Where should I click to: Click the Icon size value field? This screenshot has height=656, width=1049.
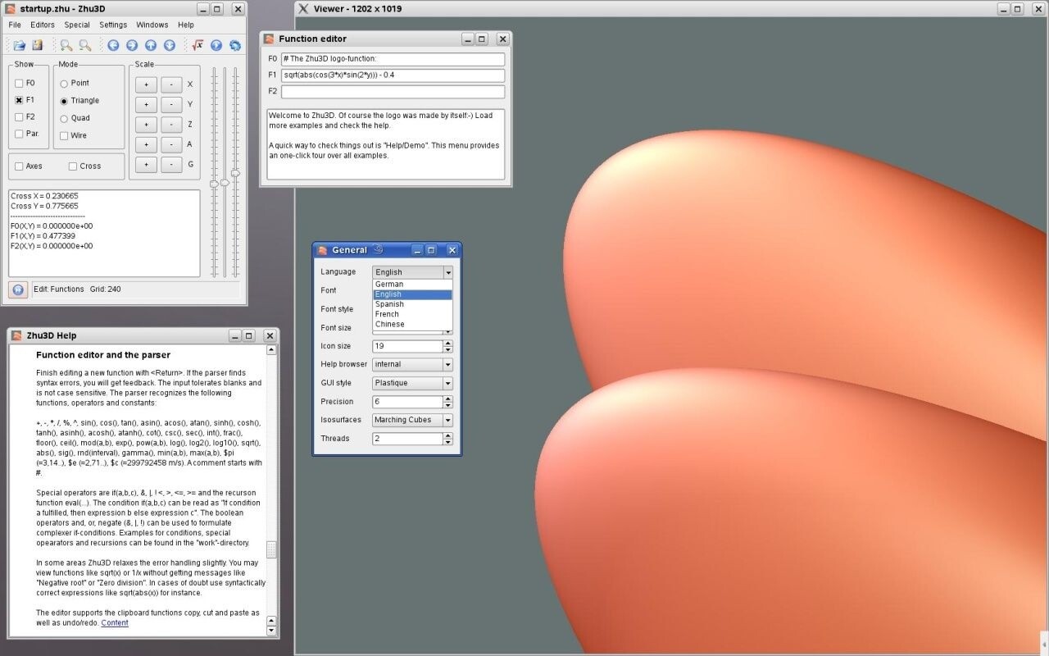click(x=407, y=346)
